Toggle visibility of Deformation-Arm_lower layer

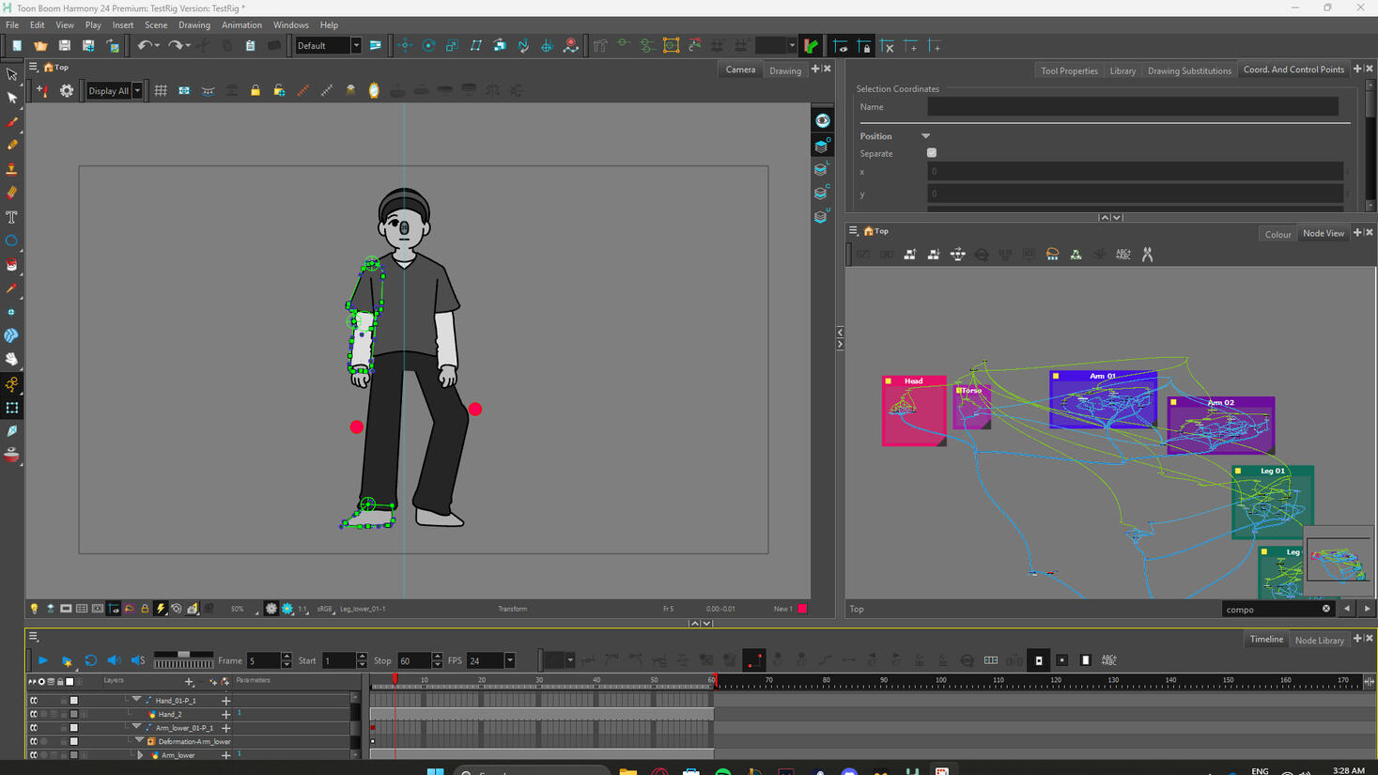[34, 741]
